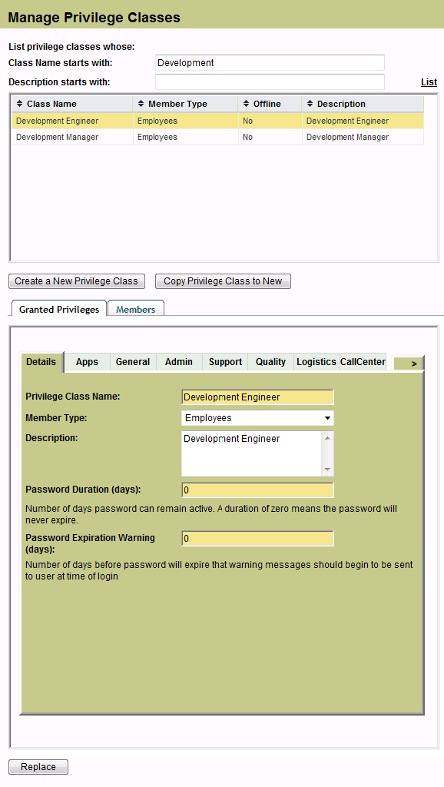Click Description box scroll up arrow
Viewport: 444px width, 787px height.
[327, 438]
